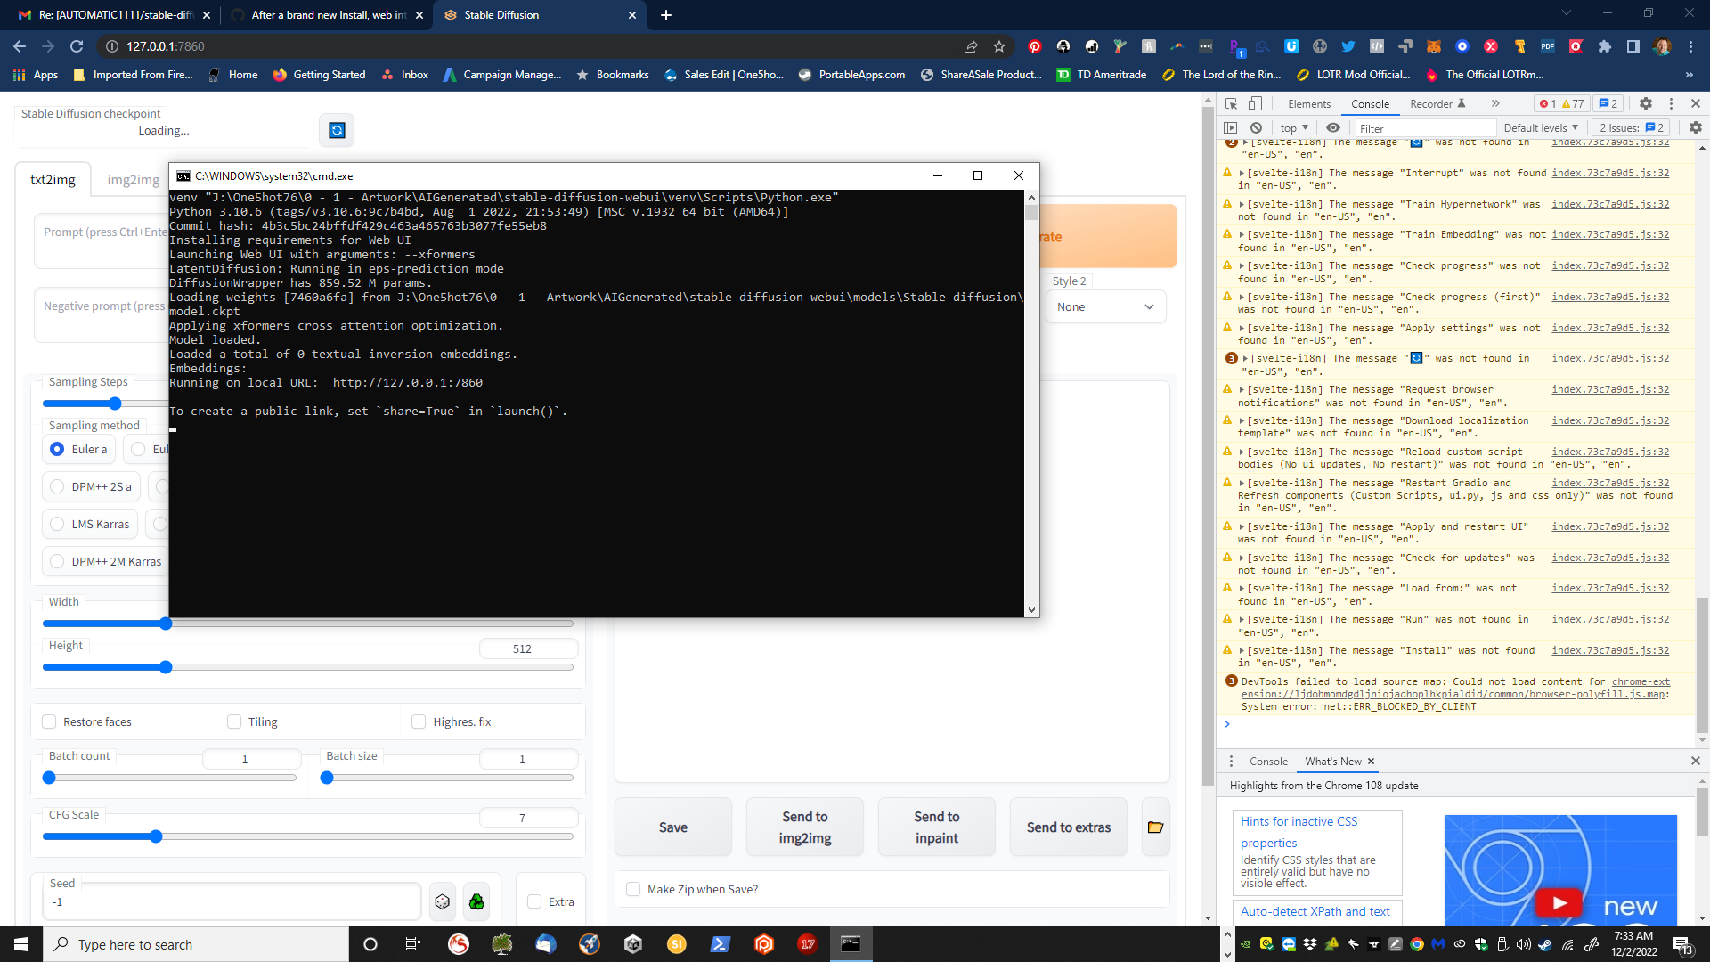
Task: Randomize the seed using the dice icon
Action: tap(443, 901)
